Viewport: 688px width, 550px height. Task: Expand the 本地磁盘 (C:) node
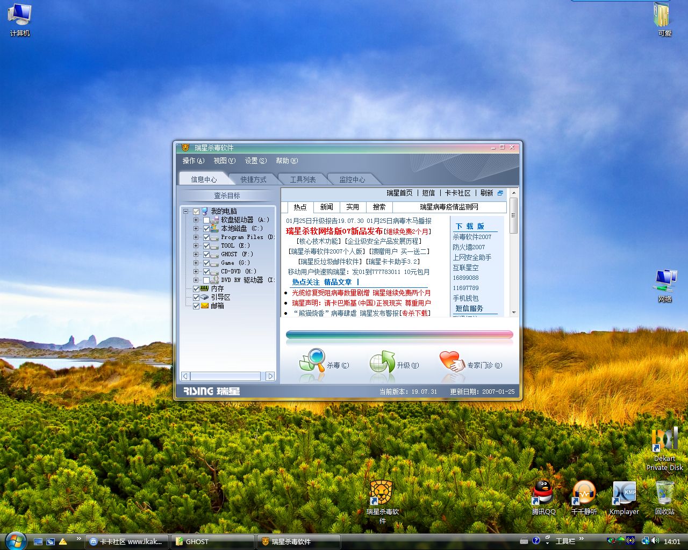(196, 229)
